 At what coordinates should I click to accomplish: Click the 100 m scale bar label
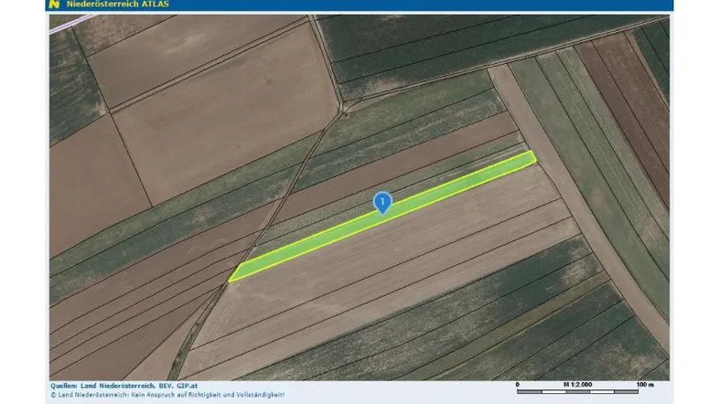coord(645,384)
